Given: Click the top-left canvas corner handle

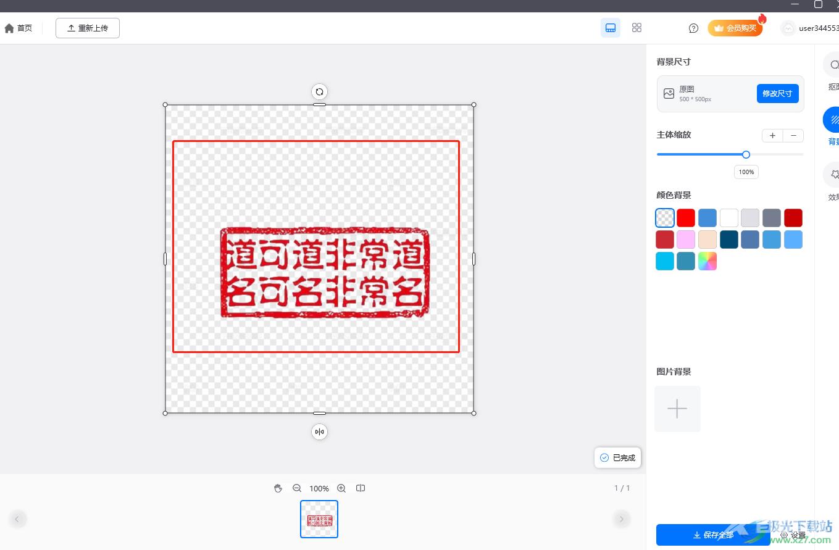Looking at the screenshot, I should [x=165, y=104].
